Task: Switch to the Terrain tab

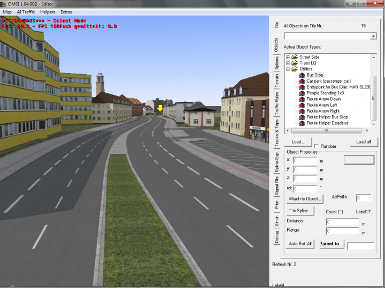Action: [x=276, y=81]
